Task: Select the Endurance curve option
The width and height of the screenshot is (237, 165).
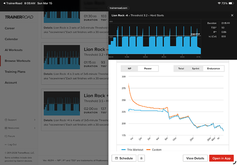Action: pos(213,69)
